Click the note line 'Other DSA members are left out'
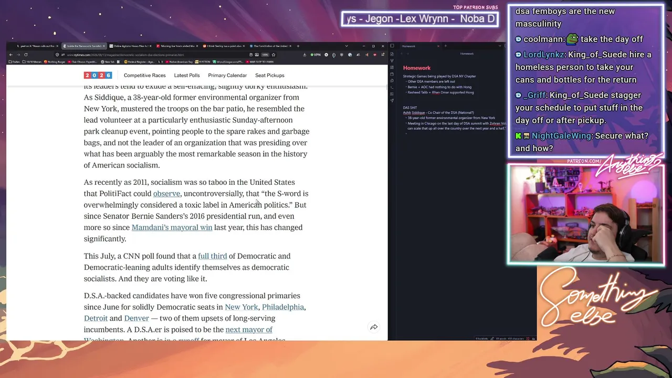The height and width of the screenshot is (378, 672). point(431,82)
